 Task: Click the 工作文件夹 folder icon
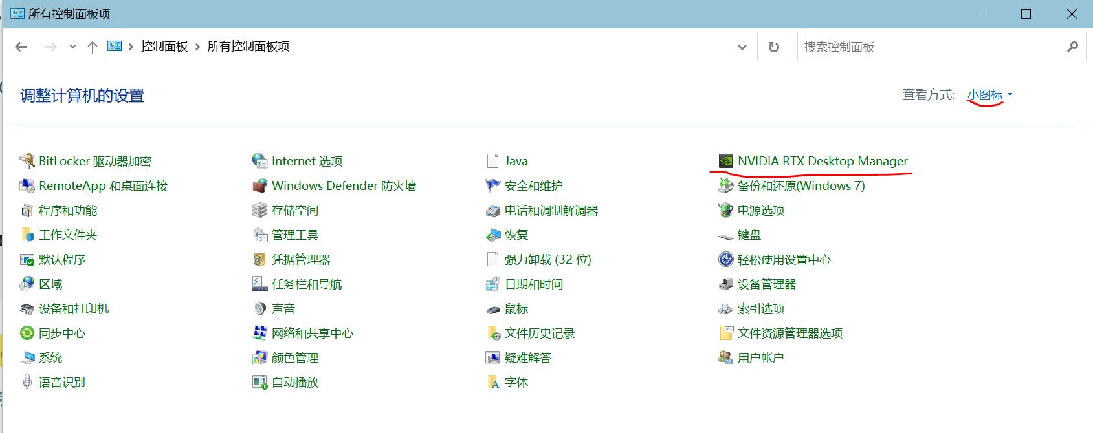tap(27, 235)
